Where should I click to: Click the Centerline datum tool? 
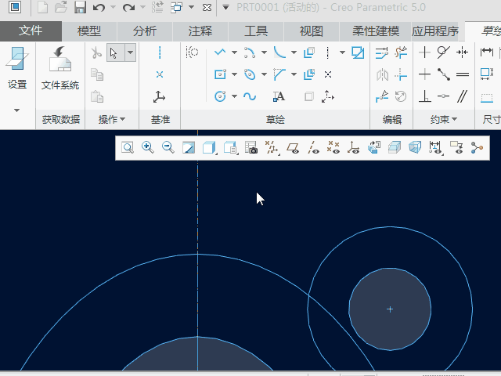[x=160, y=52]
